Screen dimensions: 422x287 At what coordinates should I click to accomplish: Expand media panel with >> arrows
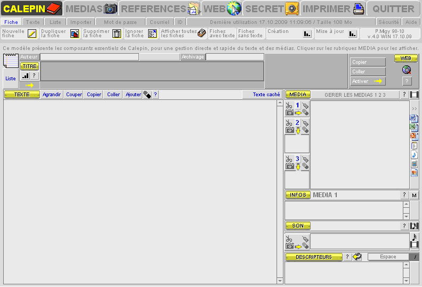pyautogui.click(x=414, y=109)
